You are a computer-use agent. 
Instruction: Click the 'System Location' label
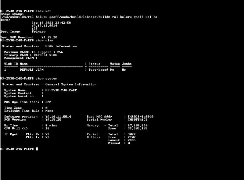[x=19, y=96]
